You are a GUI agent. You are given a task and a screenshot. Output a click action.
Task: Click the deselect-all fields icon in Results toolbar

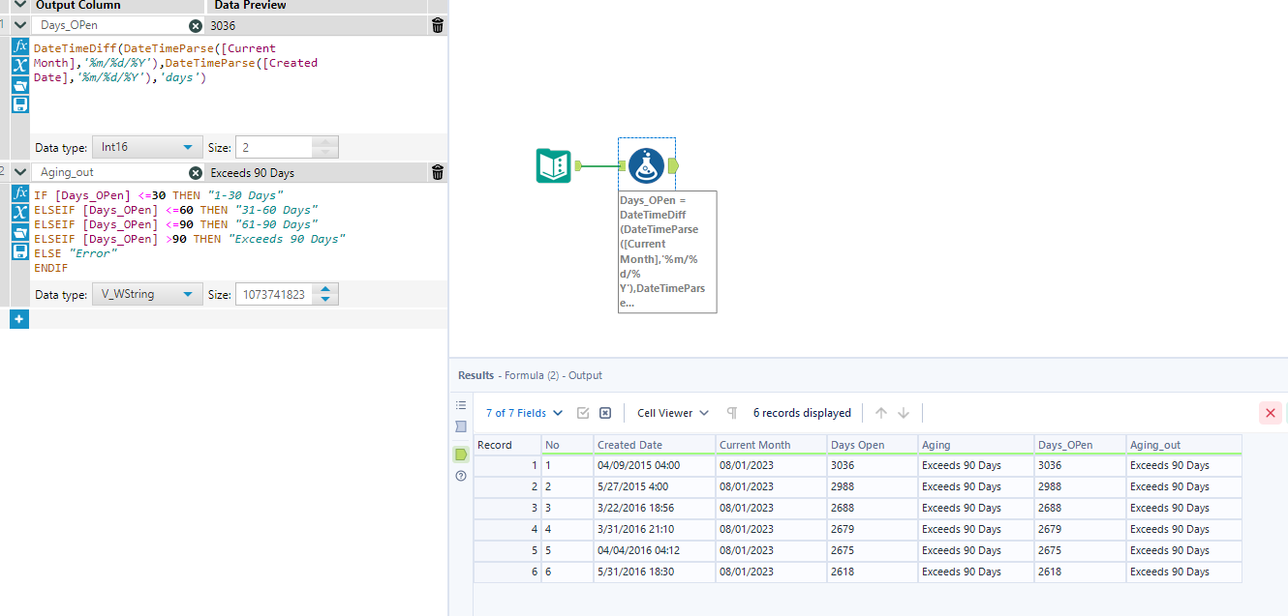pos(604,413)
